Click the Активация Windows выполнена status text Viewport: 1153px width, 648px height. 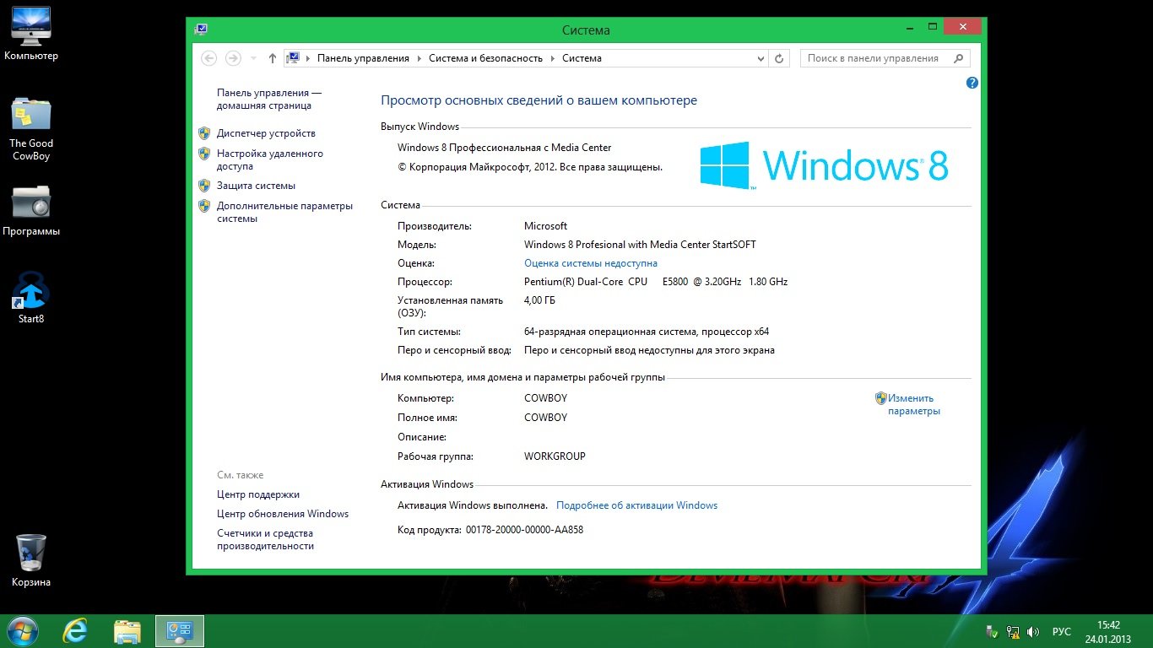(x=473, y=505)
